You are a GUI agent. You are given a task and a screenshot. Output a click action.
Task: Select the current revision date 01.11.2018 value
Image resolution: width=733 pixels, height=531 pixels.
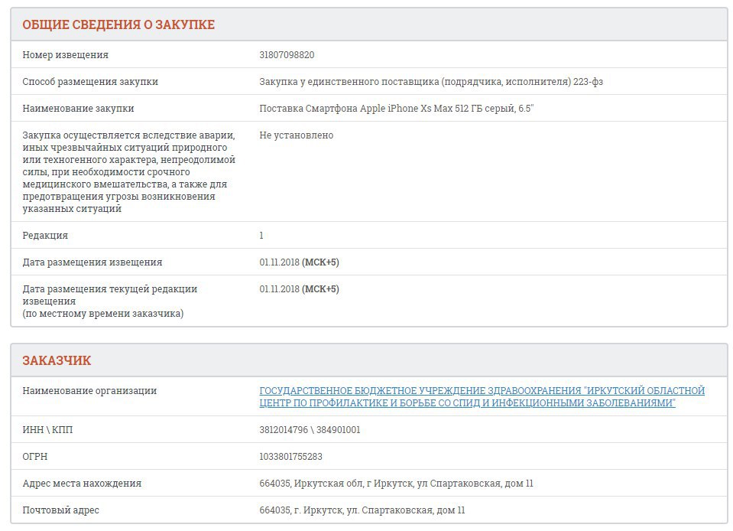[299, 288]
